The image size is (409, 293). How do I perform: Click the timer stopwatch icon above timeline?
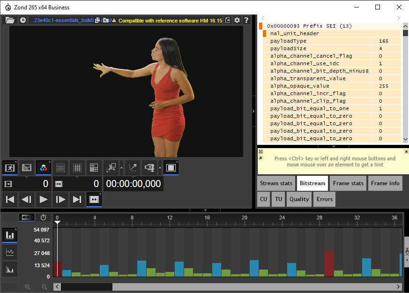(43, 218)
